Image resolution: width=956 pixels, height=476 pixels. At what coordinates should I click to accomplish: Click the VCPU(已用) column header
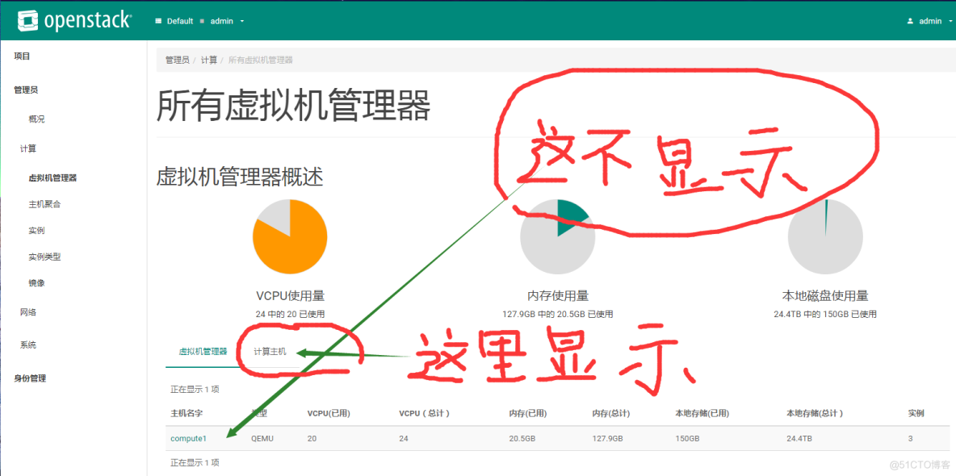coord(329,413)
